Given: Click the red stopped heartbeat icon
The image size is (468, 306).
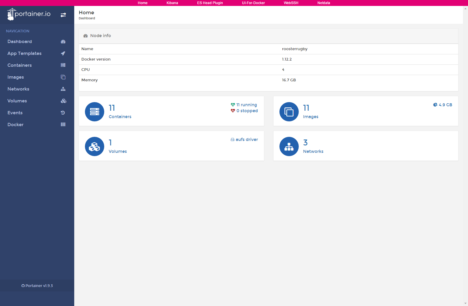Looking at the screenshot, I should (x=233, y=111).
